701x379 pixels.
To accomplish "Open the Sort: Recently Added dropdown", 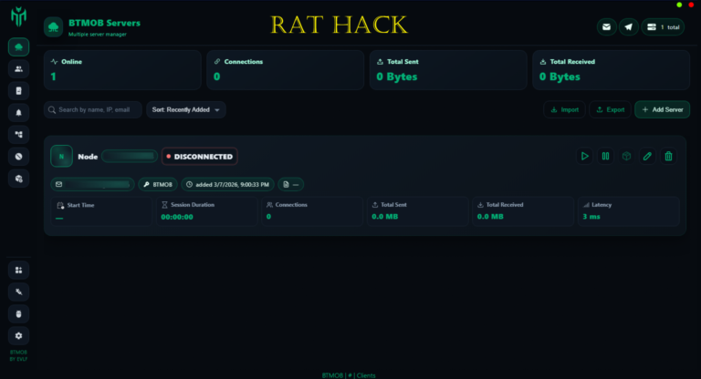I will pyautogui.click(x=186, y=109).
